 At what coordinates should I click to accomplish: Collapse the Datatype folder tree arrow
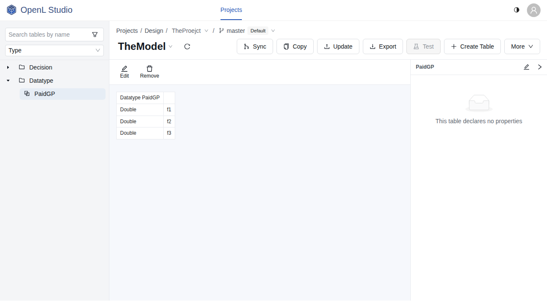[8, 81]
